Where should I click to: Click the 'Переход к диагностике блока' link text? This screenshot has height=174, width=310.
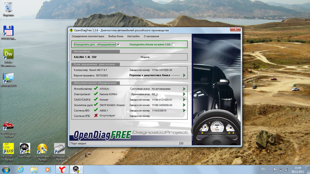click(150, 75)
